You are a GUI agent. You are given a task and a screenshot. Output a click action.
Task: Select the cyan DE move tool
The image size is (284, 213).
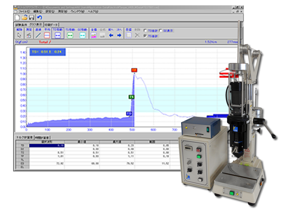[x=82, y=35]
